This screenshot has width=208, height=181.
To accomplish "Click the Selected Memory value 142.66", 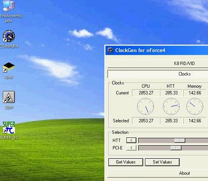I will (x=195, y=121).
